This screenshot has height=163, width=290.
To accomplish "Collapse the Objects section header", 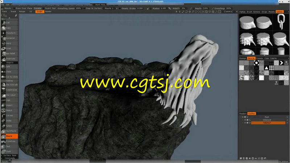I will pyautogui.click(x=9, y=63).
